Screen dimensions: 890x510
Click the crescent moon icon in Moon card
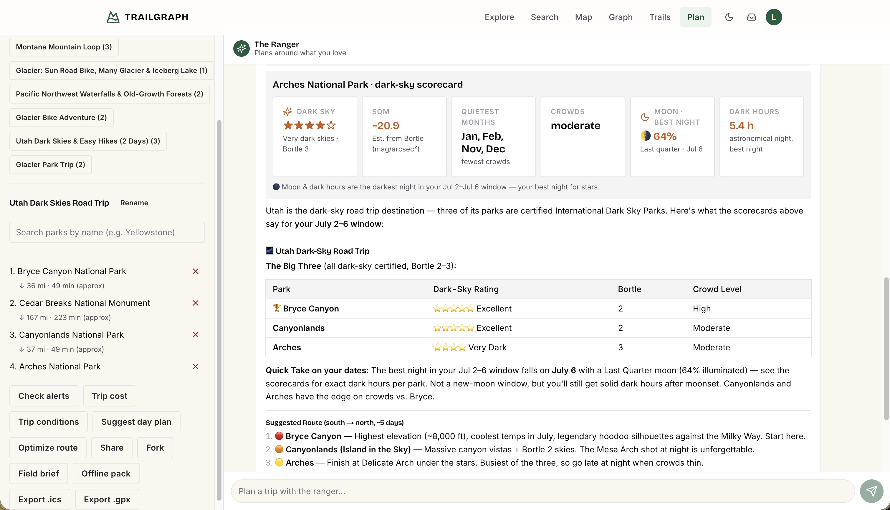tap(645, 117)
